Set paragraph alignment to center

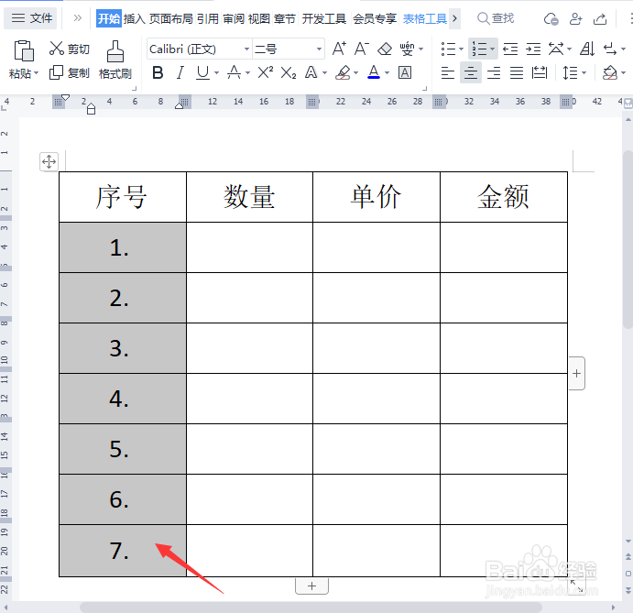pos(470,72)
